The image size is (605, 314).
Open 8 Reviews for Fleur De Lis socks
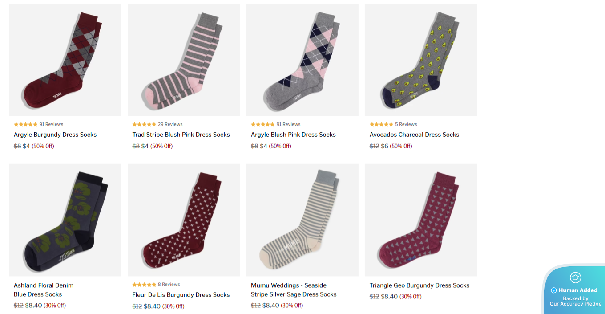click(169, 285)
